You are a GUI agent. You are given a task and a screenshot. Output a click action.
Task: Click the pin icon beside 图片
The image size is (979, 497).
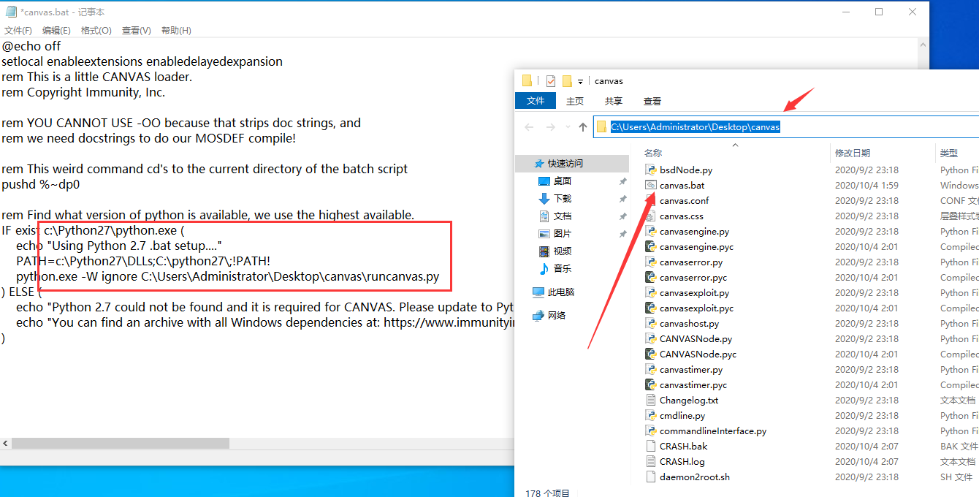[622, 234]
